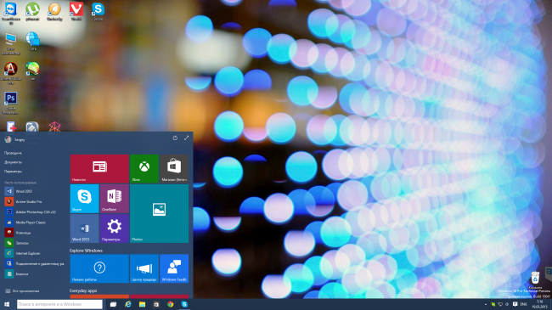Click green tray application icon

tap(493, 304)
